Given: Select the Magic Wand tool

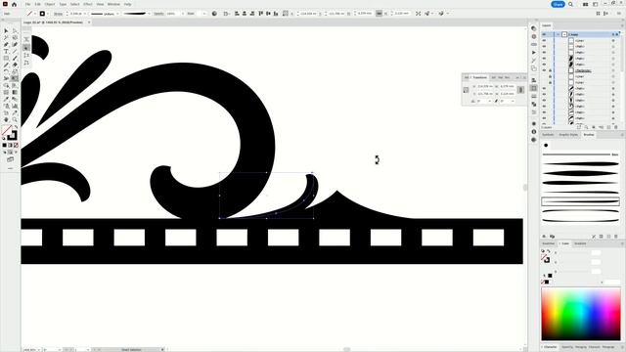Looking at the screenshot, I should (6, 37).
